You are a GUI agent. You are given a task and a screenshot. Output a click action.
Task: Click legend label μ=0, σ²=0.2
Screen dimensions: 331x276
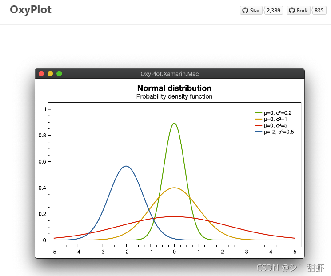[278, 113]
